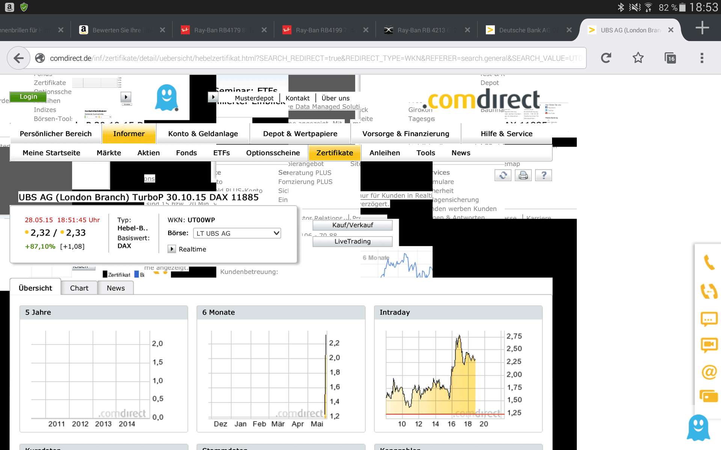Click the LiveTrading button
The image size is (721, 450).
(x=353, y=241)
